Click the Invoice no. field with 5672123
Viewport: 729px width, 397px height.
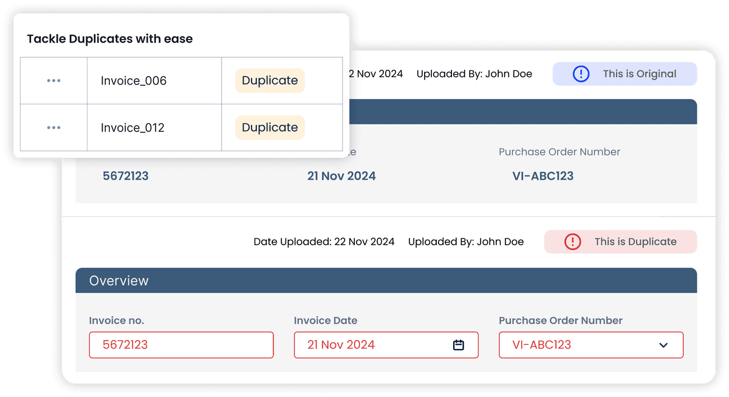(x=181, y=345)
